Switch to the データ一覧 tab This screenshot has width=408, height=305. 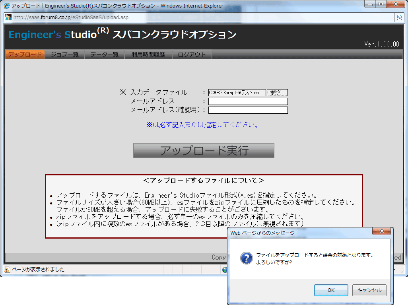coord(105,54)
